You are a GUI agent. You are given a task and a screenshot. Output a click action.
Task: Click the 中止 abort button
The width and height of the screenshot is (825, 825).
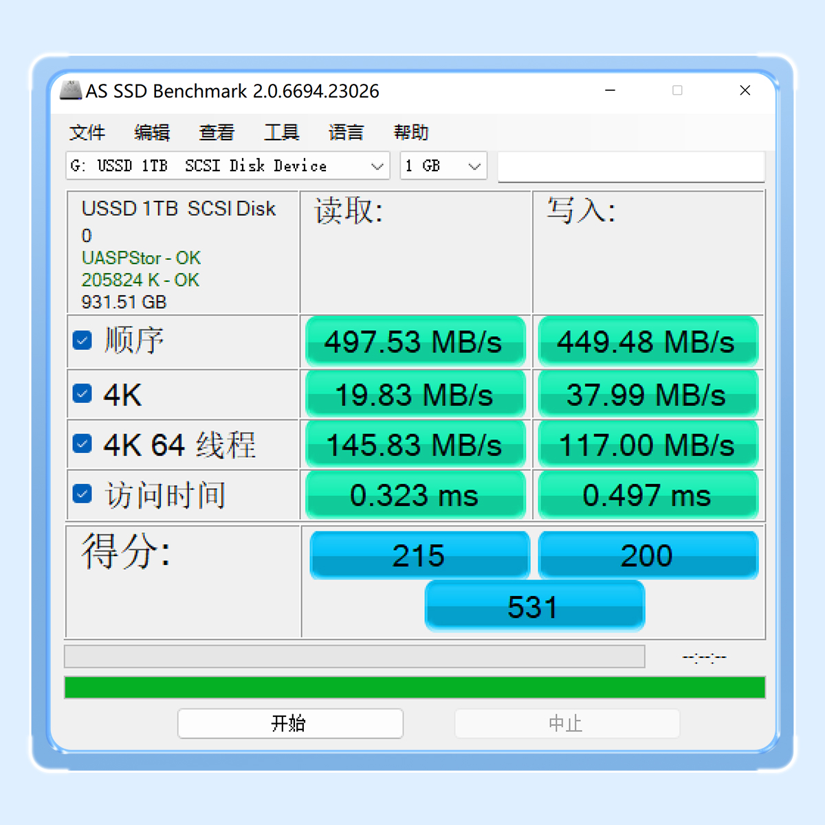click(x=566, y=723)
